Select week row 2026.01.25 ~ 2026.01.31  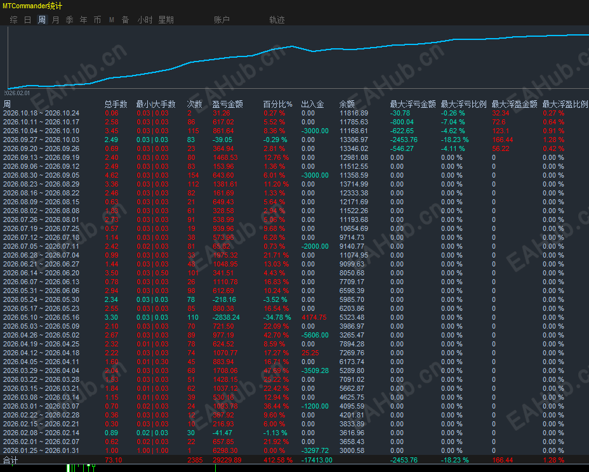pos(294,450)
